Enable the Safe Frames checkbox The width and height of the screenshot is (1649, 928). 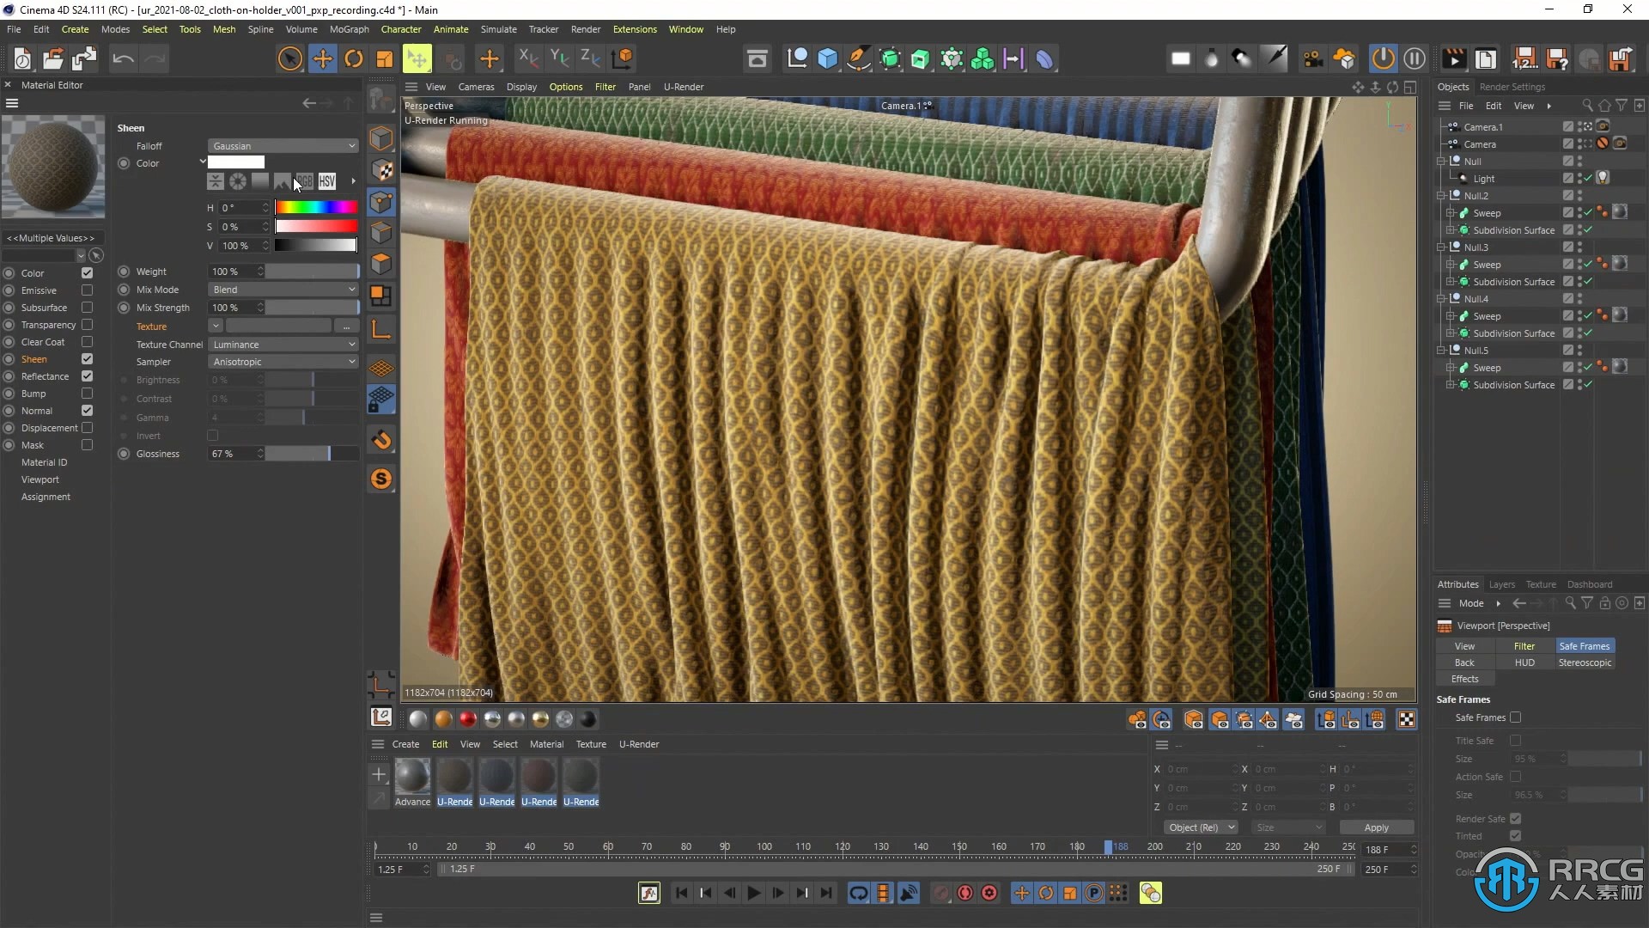click(x=1515, y=717)
